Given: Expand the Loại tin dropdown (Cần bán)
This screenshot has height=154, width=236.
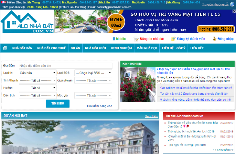Looking at the screenshot, I should click(x=37, y=73).
